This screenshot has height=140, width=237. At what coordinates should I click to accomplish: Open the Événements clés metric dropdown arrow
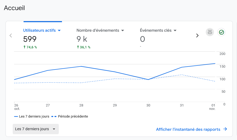175,30
